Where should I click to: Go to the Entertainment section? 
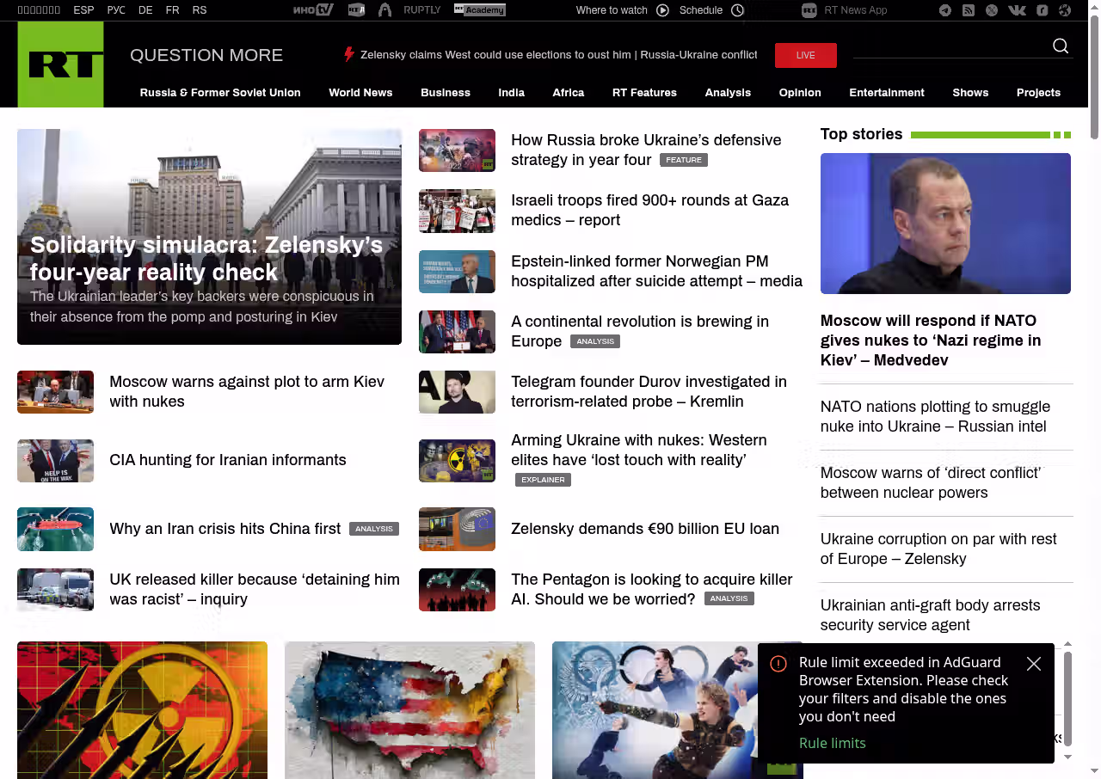tap(886, 93)
